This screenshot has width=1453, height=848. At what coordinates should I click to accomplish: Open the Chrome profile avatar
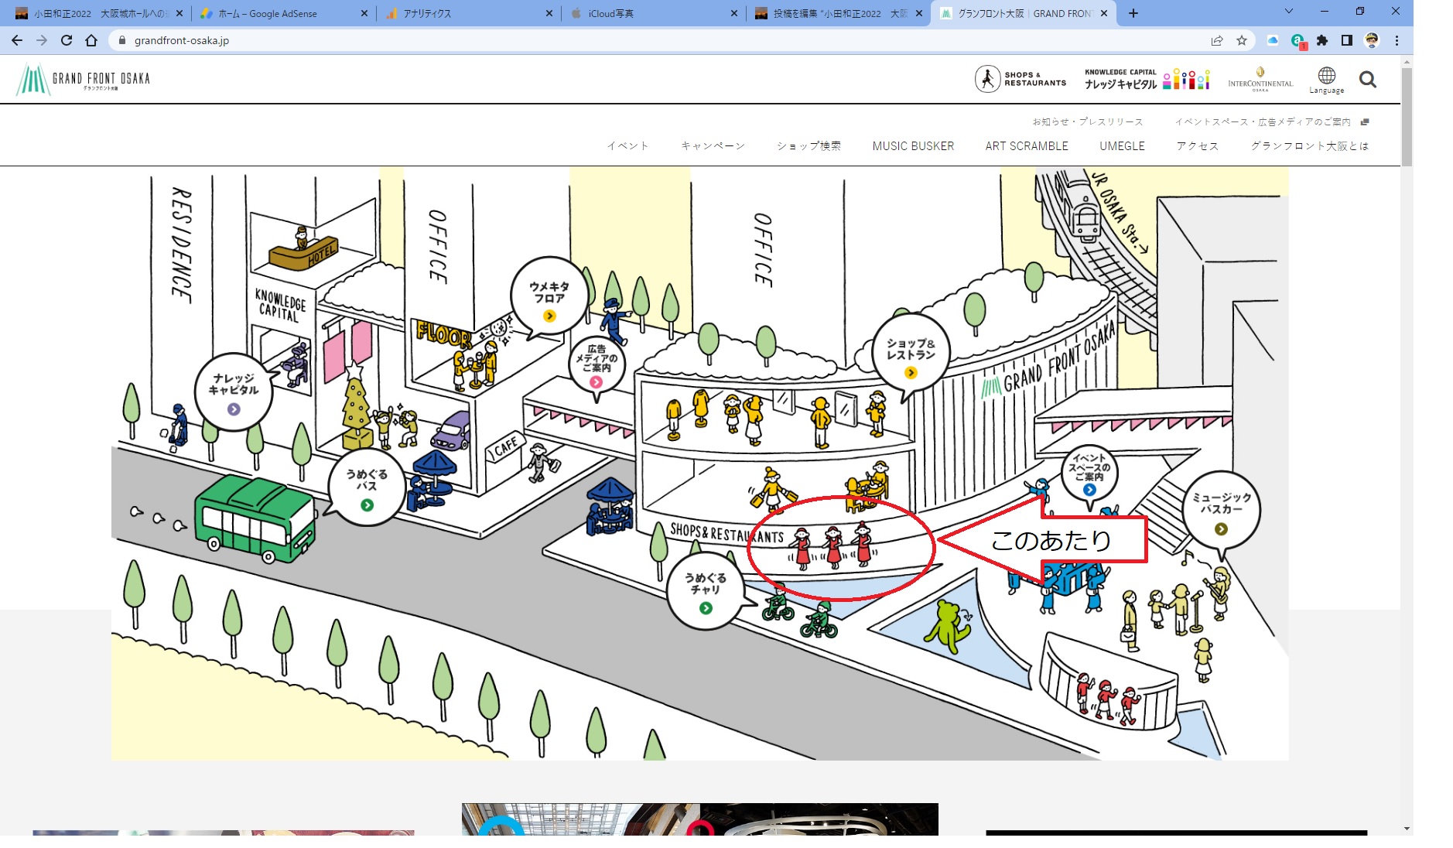pyautogui.click(x=1372, y=40)
